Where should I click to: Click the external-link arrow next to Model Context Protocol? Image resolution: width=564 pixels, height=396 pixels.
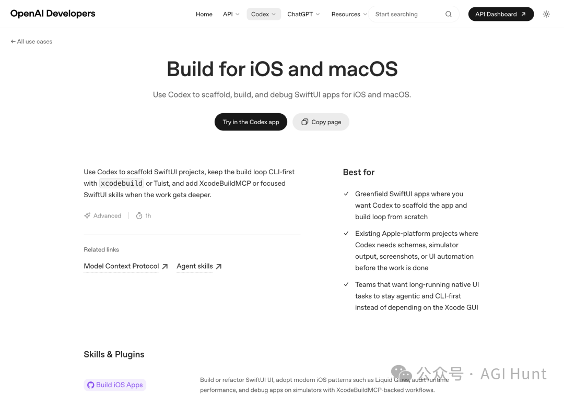point(165,266)
